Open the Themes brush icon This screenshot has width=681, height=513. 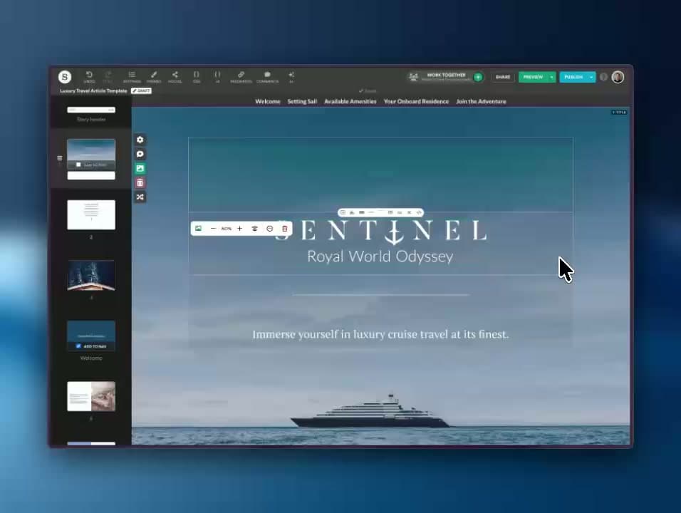click(153, 75)
